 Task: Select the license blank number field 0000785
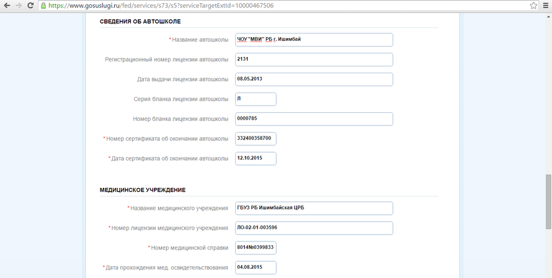point(314,119)
